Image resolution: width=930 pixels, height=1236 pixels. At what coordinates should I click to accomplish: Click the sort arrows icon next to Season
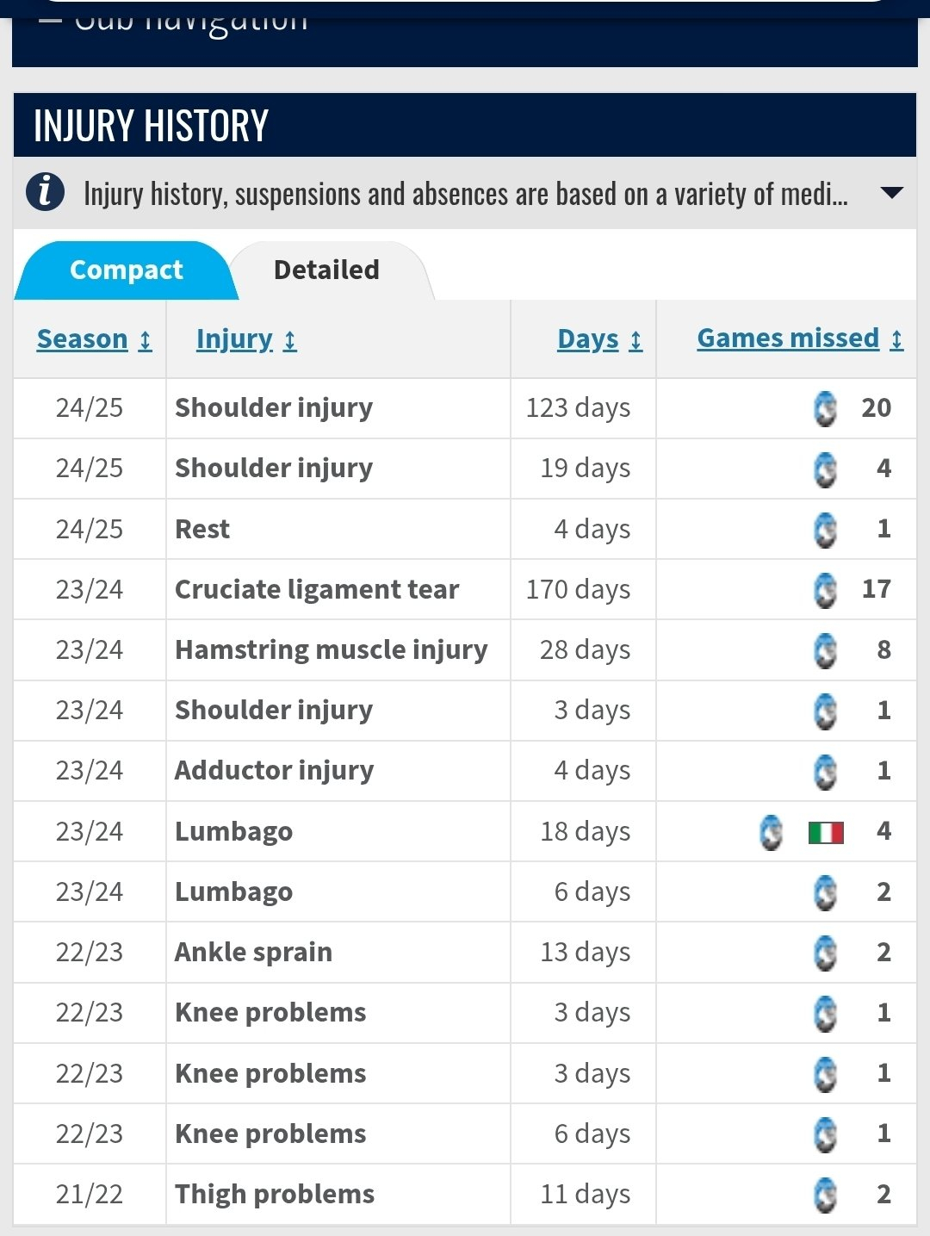tap(146, 341)
